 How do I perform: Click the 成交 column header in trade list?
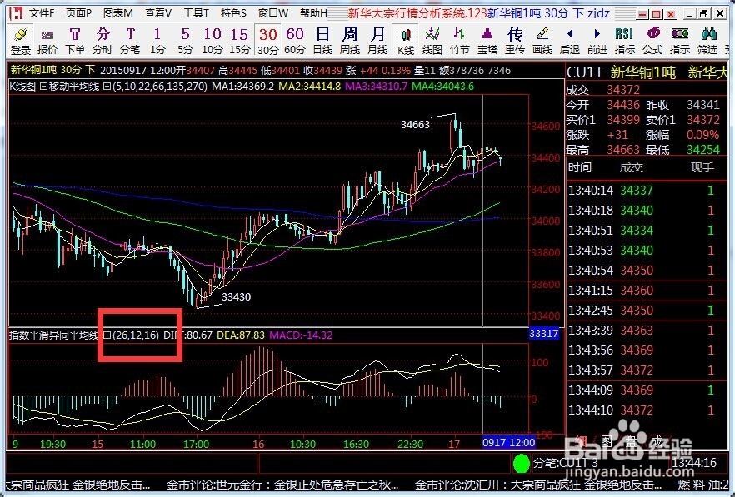click(x=631, y=167)
